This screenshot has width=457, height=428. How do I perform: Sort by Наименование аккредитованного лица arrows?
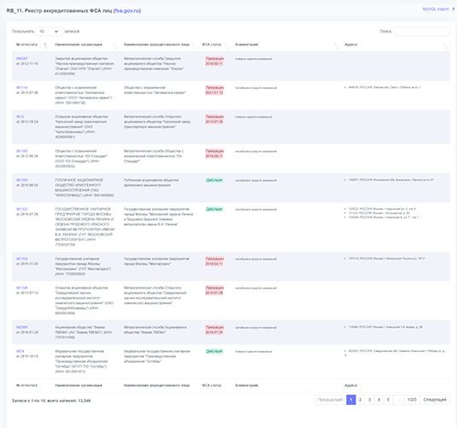(194, 45)
